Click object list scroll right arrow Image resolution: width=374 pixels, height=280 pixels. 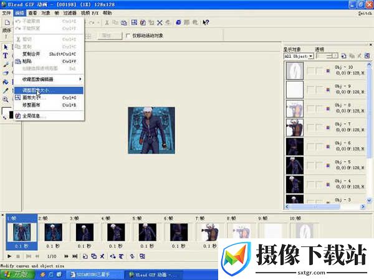[x=363, y=207]
